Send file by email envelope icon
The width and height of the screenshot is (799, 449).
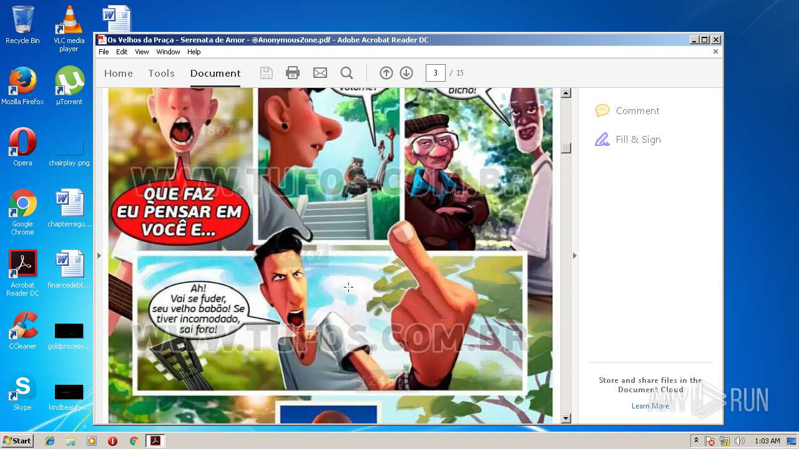320,73
